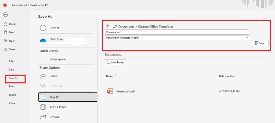Sort by Date modified column

tap(227, 76)
